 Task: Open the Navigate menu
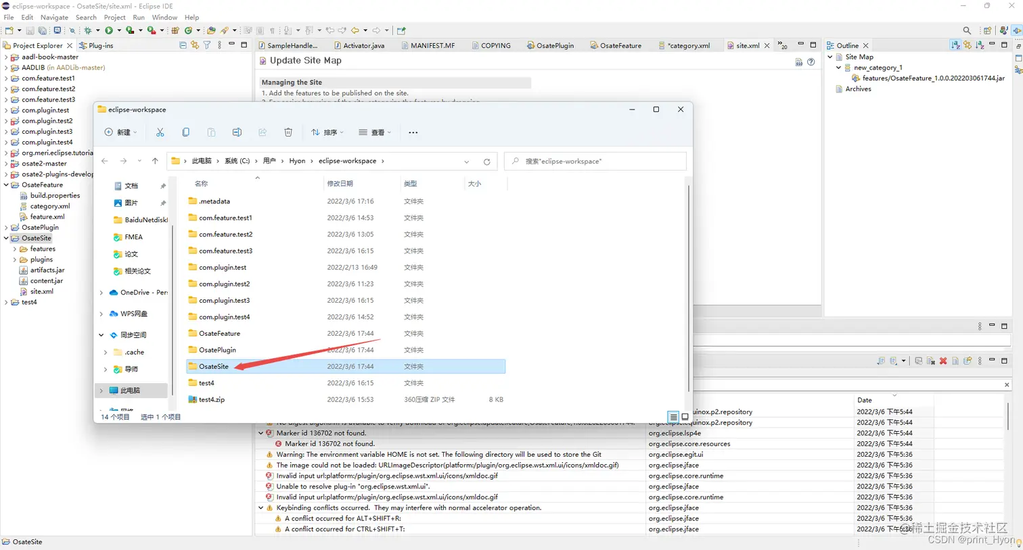pos(54,18)
